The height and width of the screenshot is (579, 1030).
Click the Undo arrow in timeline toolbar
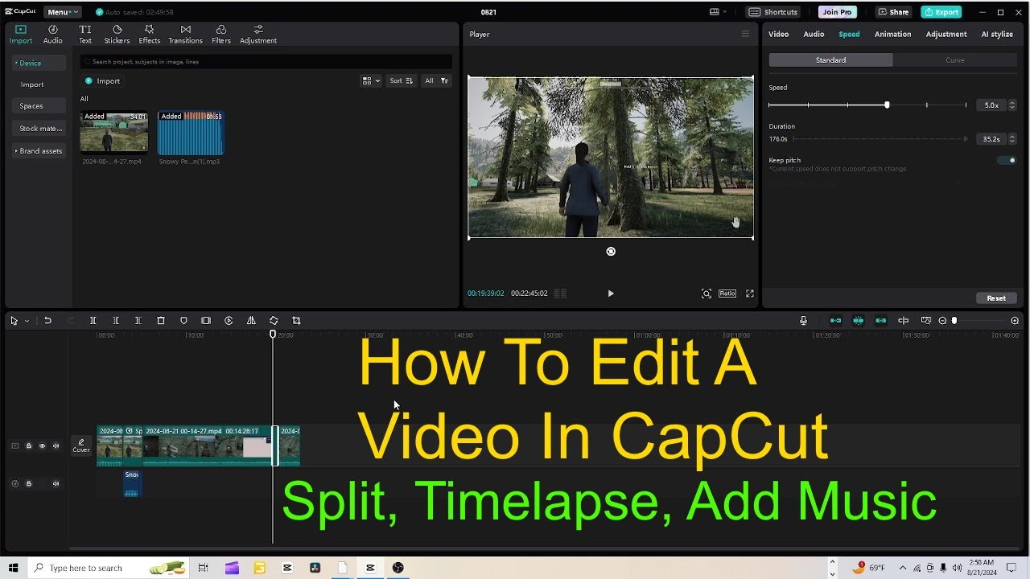click(47, 321)
